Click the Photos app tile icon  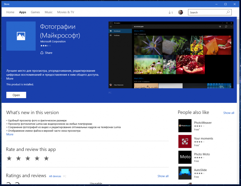point(21,36)
